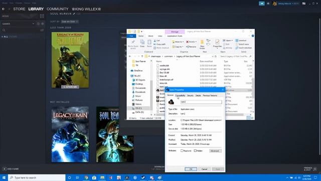Open the Steam taskbar icon
321x181 pixels.
[x=143, y=177]
